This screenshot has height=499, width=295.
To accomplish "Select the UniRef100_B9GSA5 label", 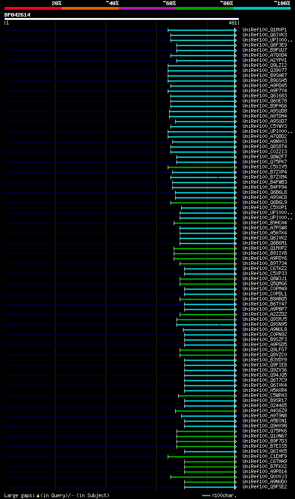I will 265,81.
